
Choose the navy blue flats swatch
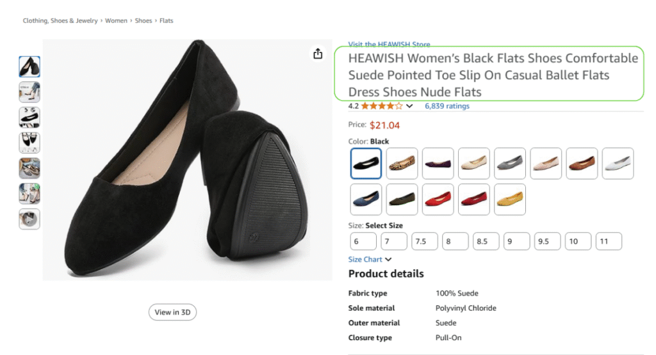[366, 200]
